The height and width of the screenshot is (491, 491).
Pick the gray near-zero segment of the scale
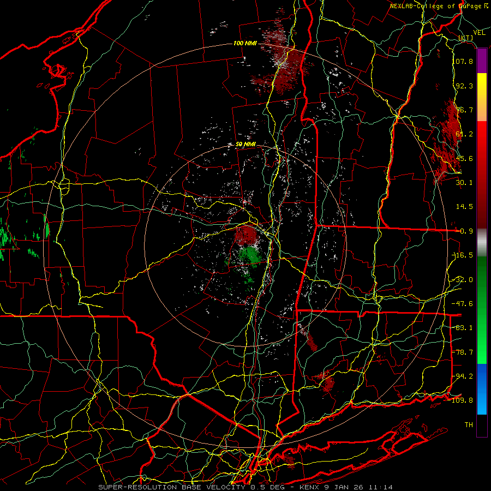click(x=482, y=243)
